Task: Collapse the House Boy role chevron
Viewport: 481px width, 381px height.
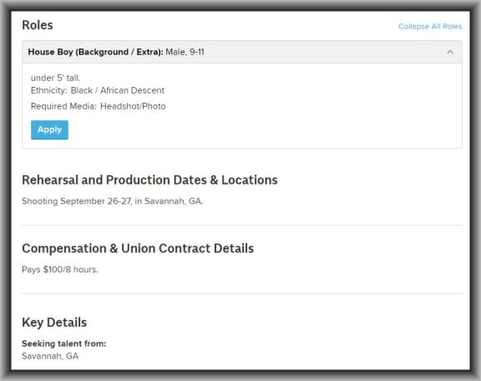Action: (x=450, y=52)
